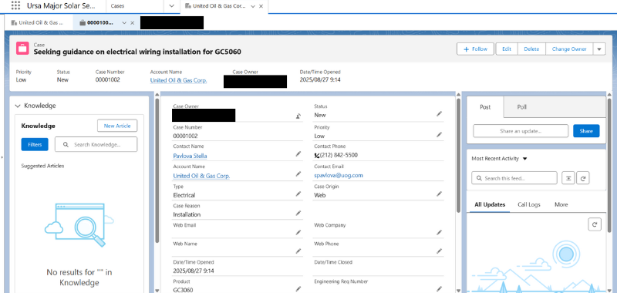Open the Pavlova Stella contact link
This screenshot has height=293, width=617.
[x=190, y=156]
